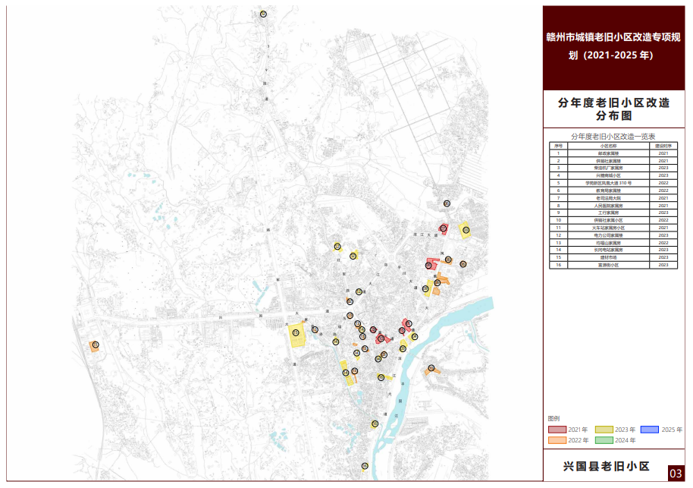Click row 5 name '学苑新区凤凰大道 310 号'
Viewport: 693px width, 488px height.
pos(609,183)
